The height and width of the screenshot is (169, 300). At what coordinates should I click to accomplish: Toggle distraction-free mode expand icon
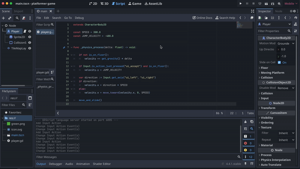tap(252, 11)
